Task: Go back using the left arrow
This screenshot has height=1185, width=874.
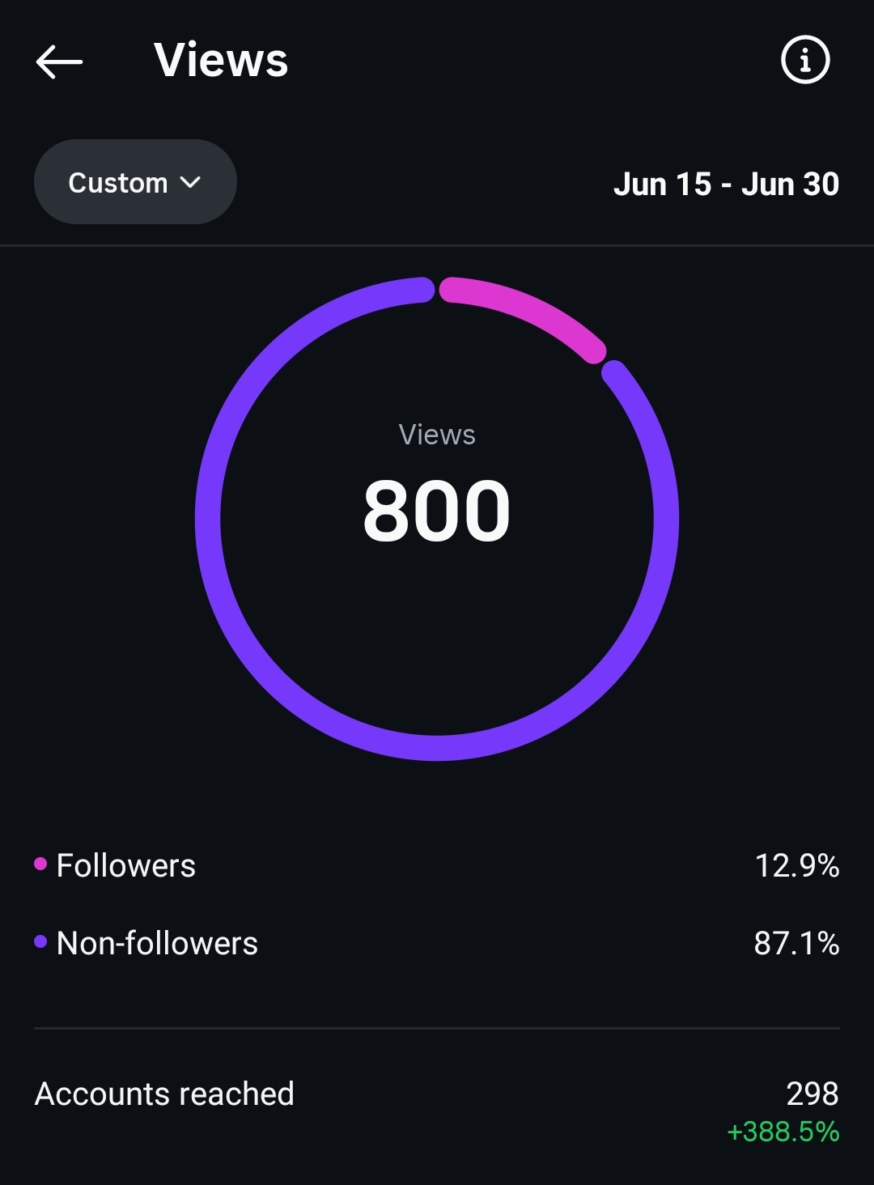Action: click(x=59, y=62)
